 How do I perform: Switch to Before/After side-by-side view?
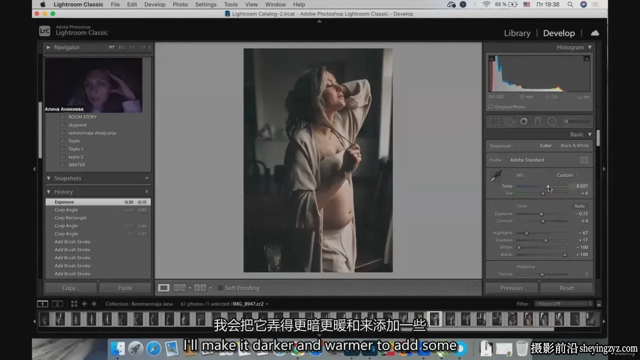coord(179,288)
